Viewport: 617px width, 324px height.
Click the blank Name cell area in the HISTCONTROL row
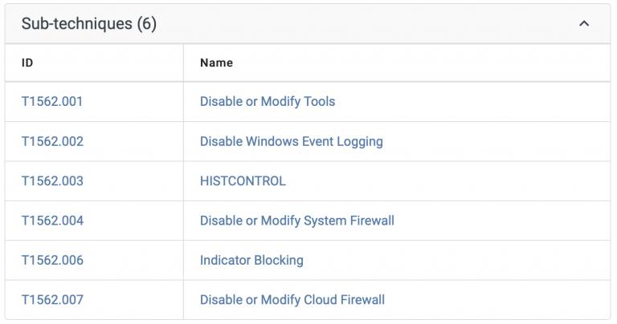[444, 181]
